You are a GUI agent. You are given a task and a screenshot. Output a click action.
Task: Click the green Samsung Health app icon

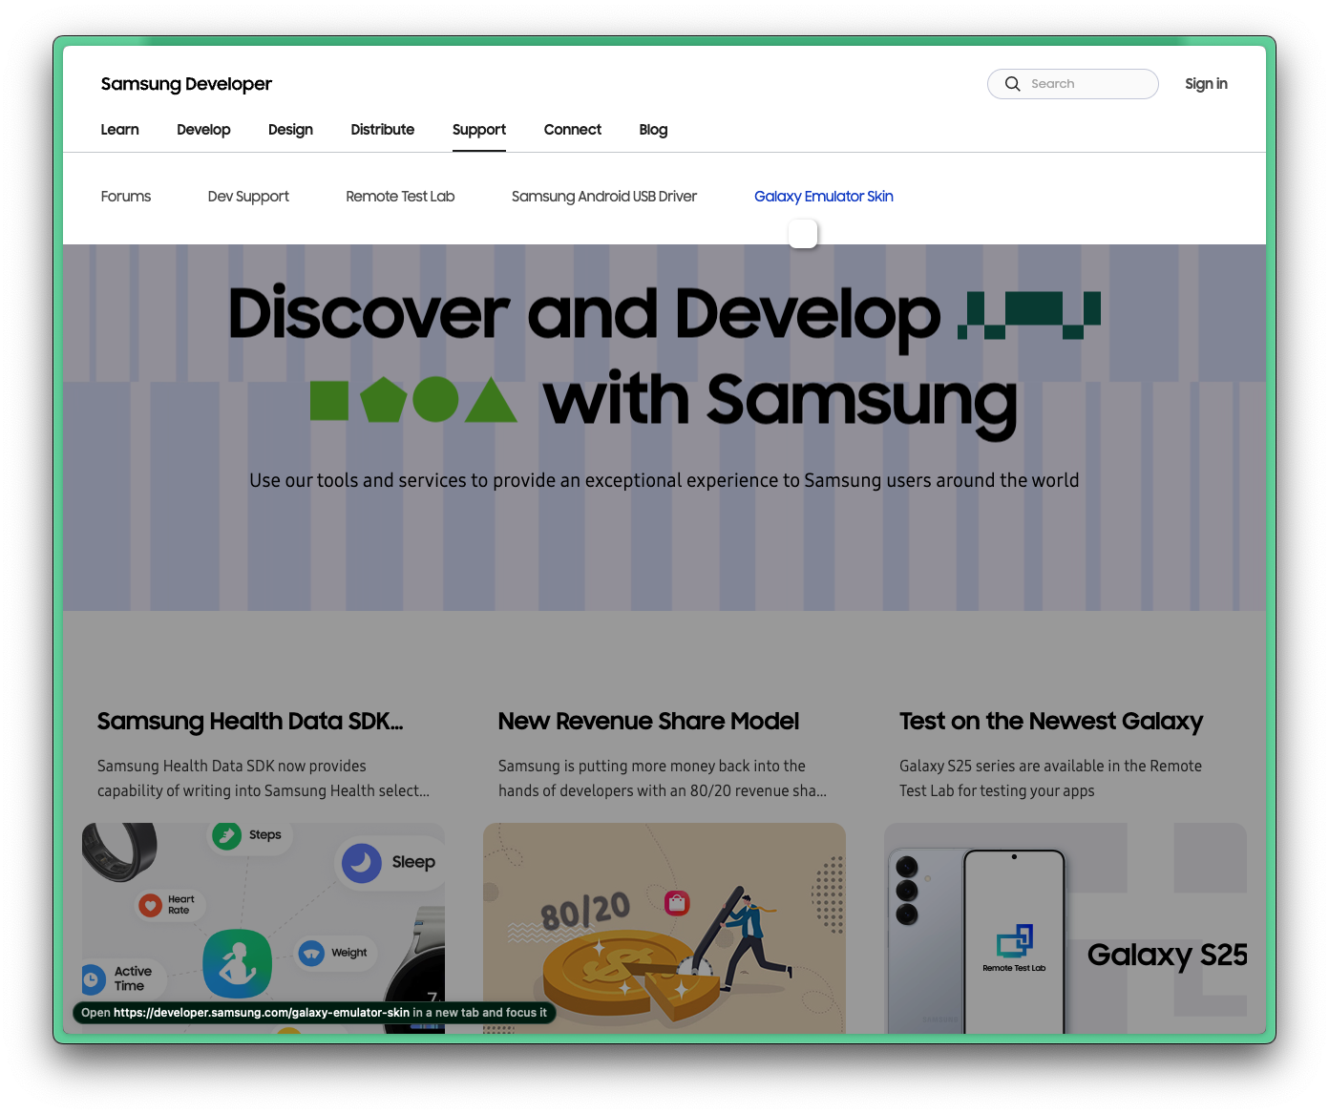tap(238, 964)
